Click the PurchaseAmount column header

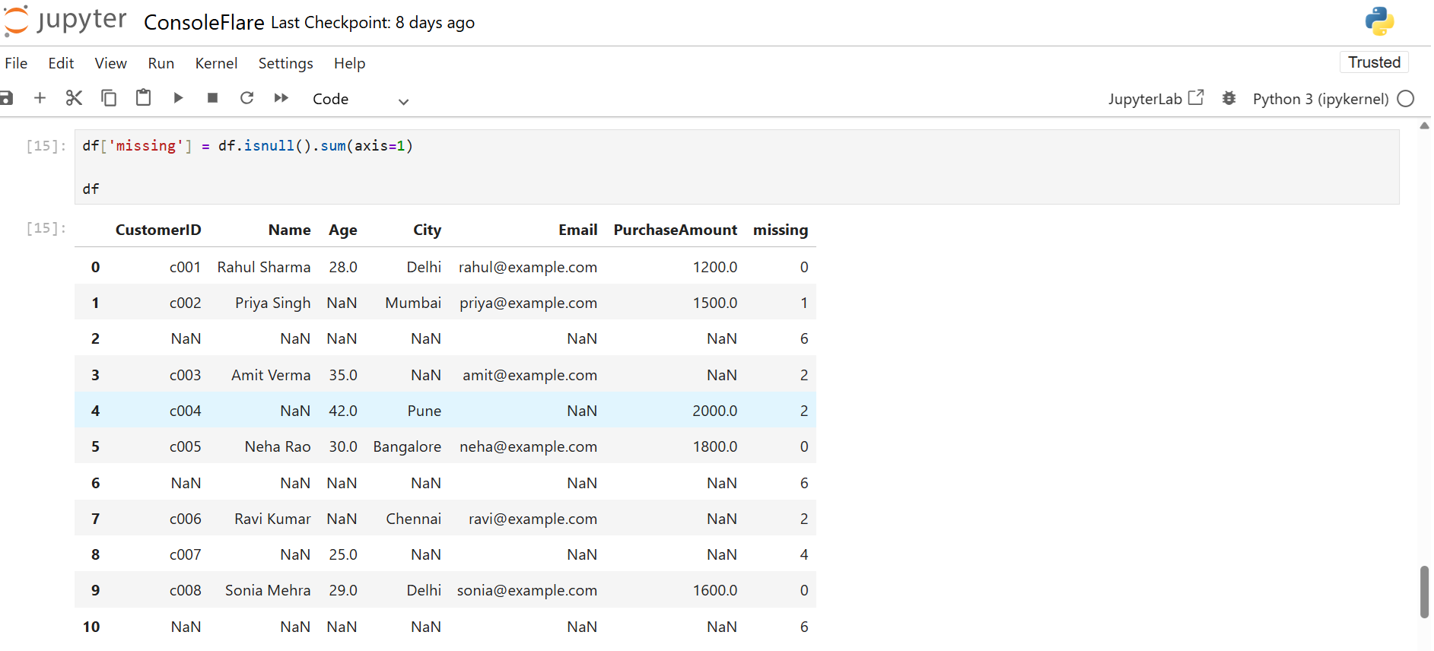(676, 230)
